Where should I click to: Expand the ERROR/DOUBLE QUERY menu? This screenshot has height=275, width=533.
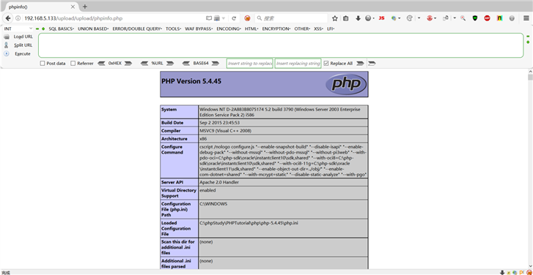coord(137,29)
